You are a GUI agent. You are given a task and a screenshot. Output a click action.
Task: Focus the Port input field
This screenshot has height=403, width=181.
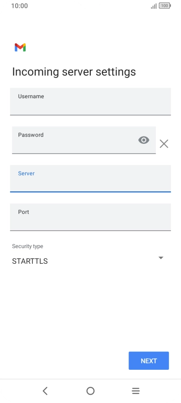tap(90, 217)
